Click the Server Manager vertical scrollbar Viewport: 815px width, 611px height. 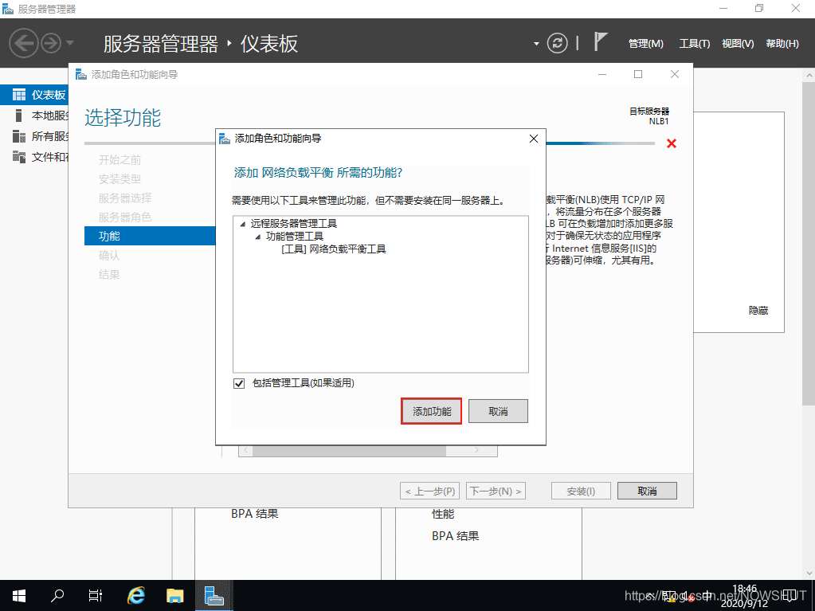click(x=809, y=245)
